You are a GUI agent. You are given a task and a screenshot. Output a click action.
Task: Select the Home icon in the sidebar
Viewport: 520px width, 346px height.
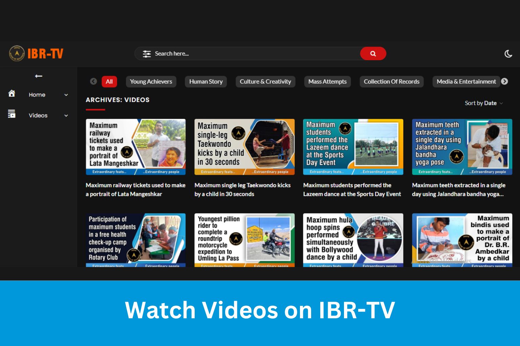[x=12, y=93]
